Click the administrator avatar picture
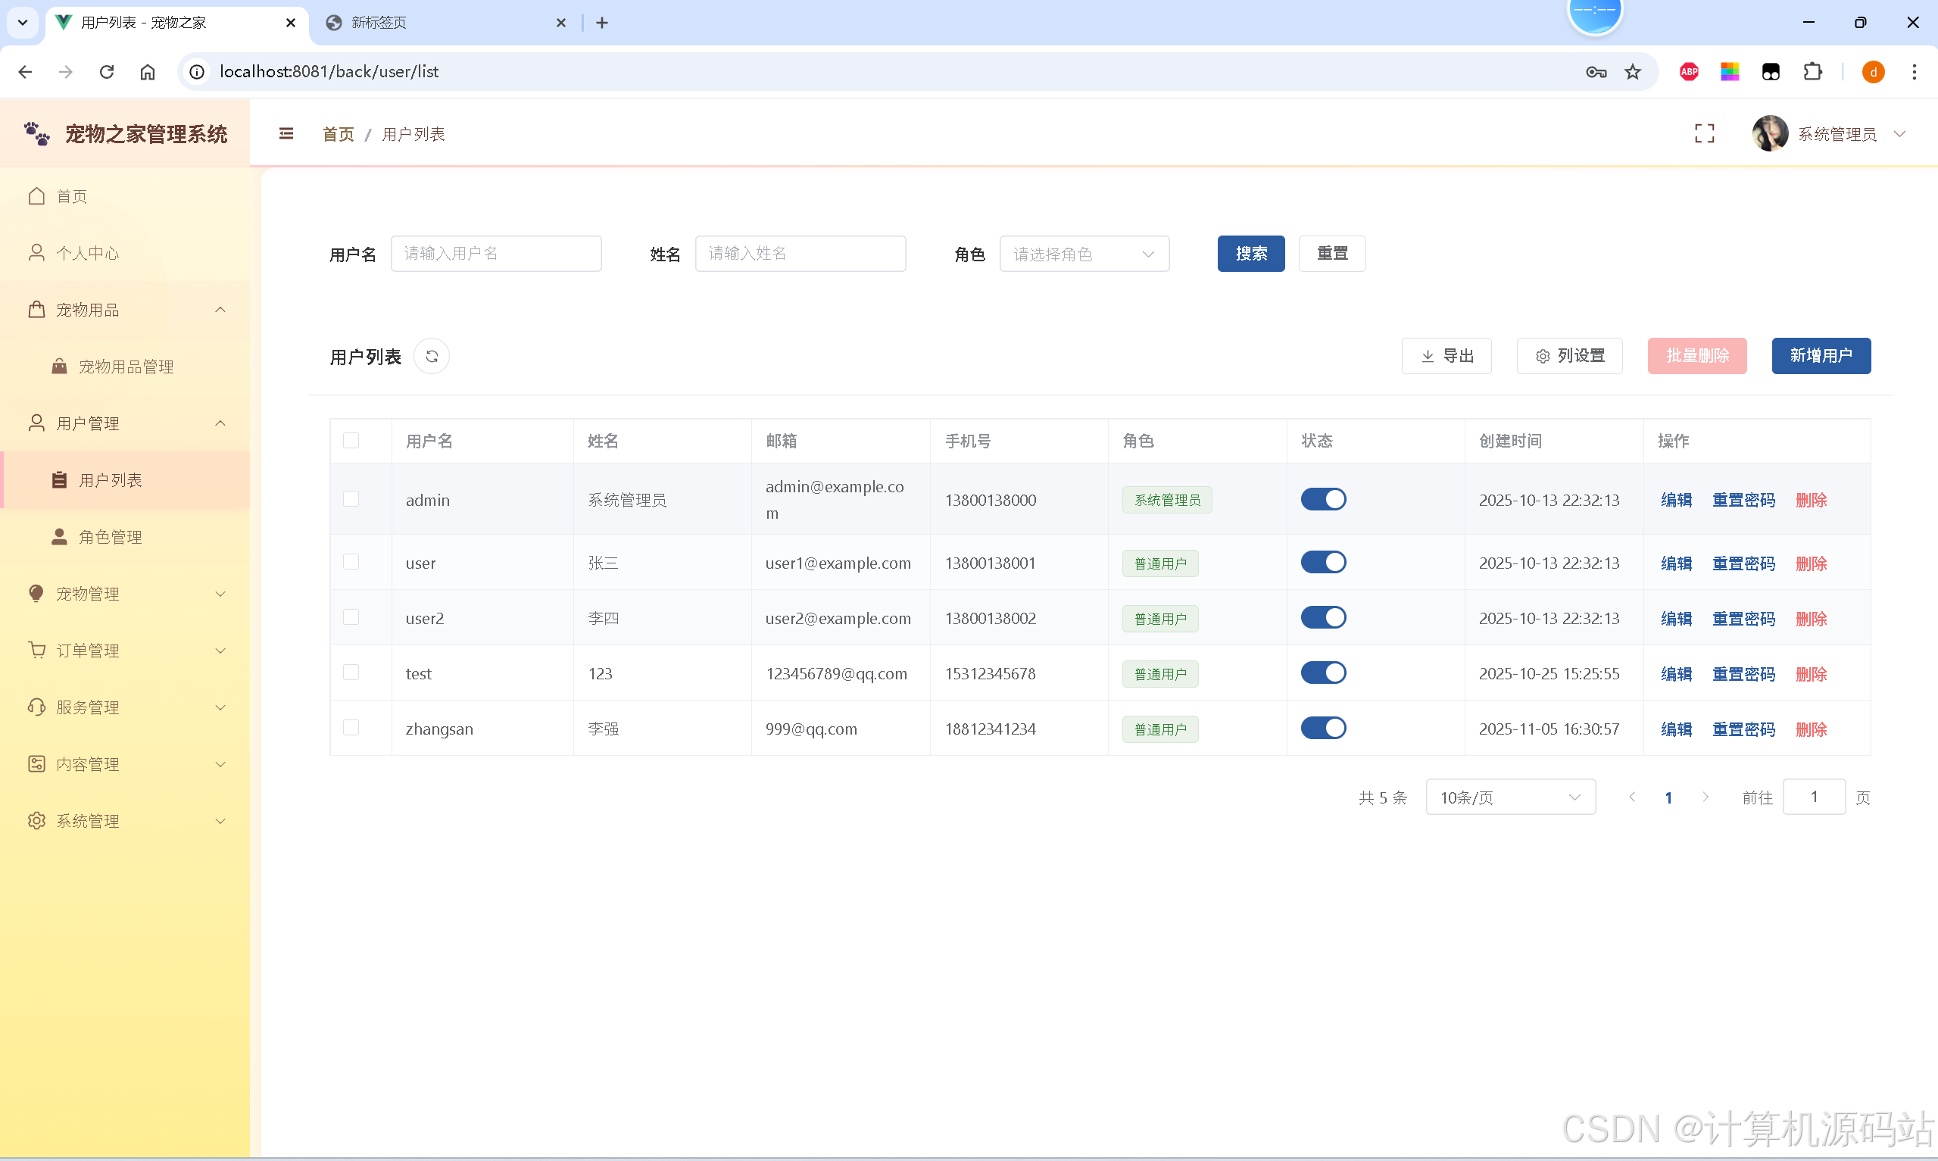Viewport: 1938px width, 1161px height. pyautogui.click(x=1770, y=134)
